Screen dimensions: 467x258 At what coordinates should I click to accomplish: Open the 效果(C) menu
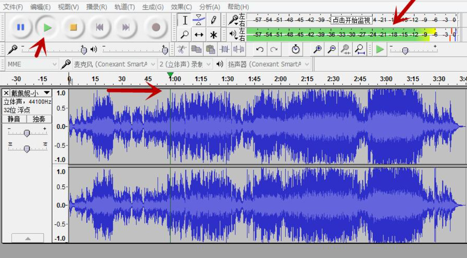point(181,7)
